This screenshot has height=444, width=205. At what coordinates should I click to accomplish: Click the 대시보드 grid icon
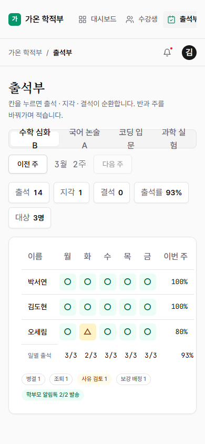coord(83,19)
